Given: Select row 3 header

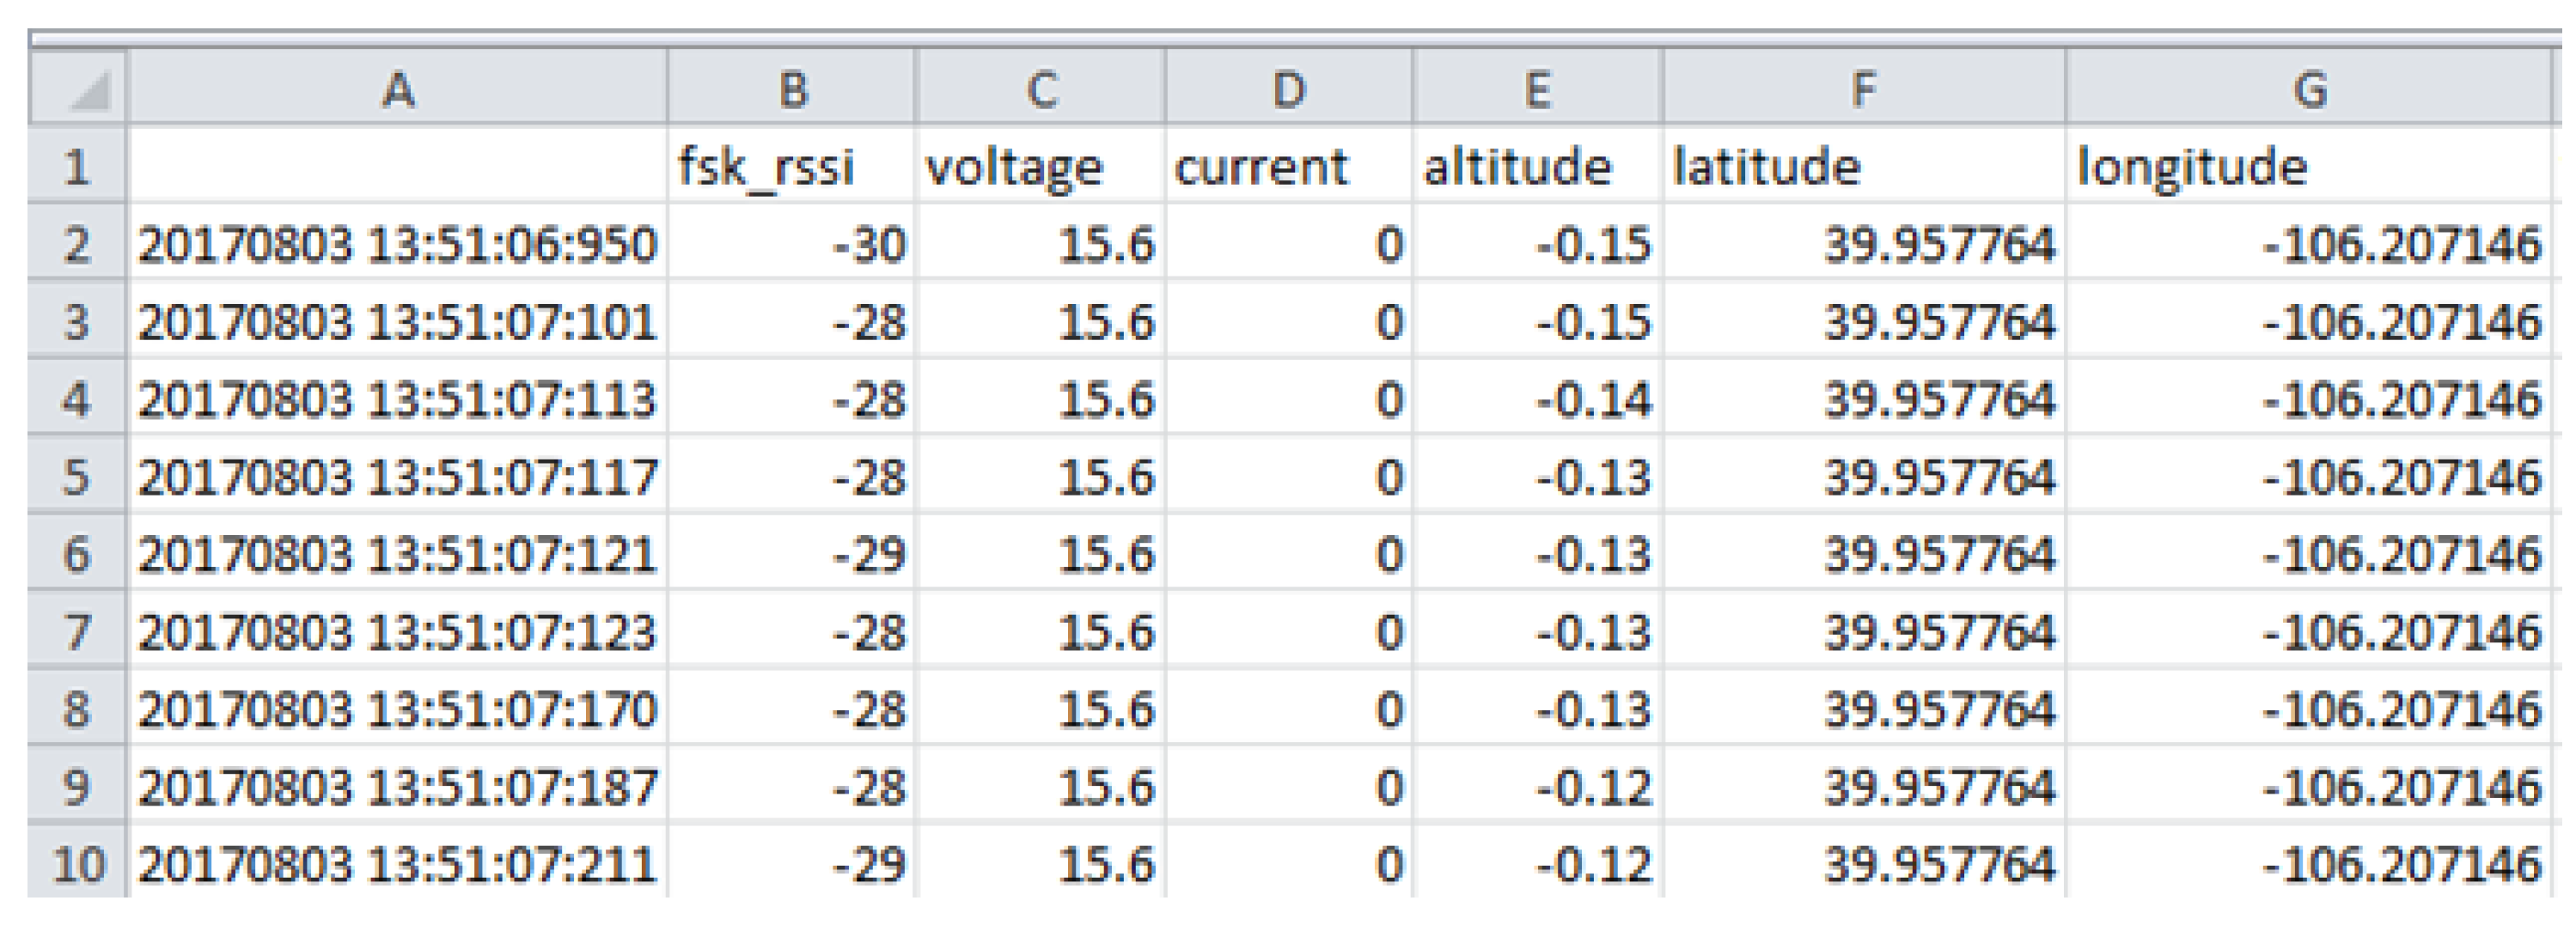Looking at the screenshot, I should pos(78,320).
